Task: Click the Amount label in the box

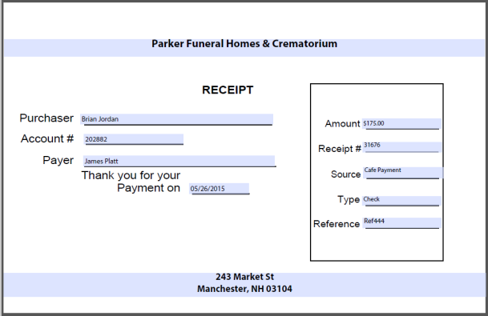Action: tap(342, 124)
